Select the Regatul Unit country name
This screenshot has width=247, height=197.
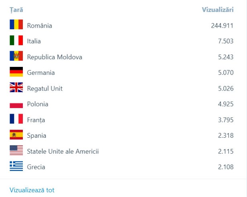(45, 88)
